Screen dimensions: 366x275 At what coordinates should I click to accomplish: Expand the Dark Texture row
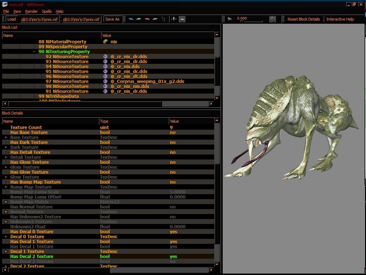point(6,147)
